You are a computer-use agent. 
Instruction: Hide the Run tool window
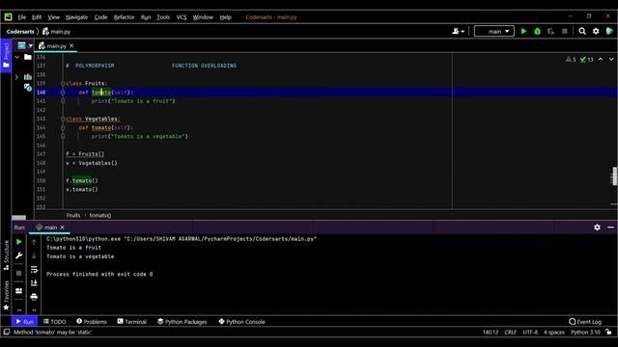(x=610, y=227)
